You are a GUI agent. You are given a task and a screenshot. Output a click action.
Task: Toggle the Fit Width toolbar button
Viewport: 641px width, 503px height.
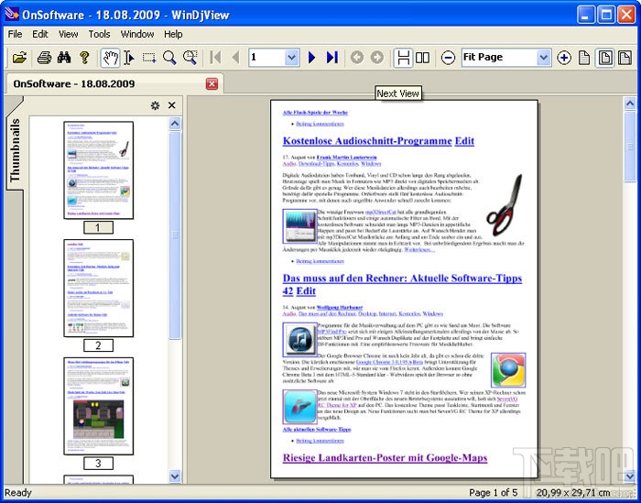(x=625, y=58)
